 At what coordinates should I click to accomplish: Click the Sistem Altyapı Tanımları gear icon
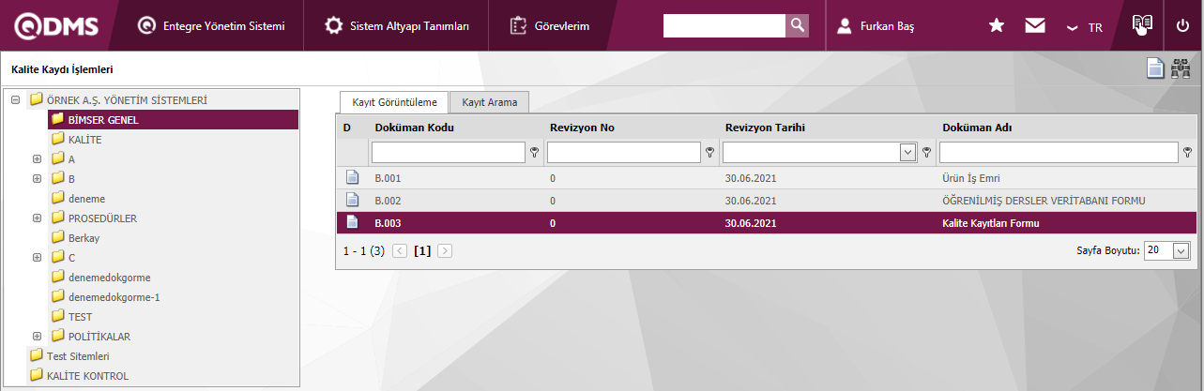(333, 26)
